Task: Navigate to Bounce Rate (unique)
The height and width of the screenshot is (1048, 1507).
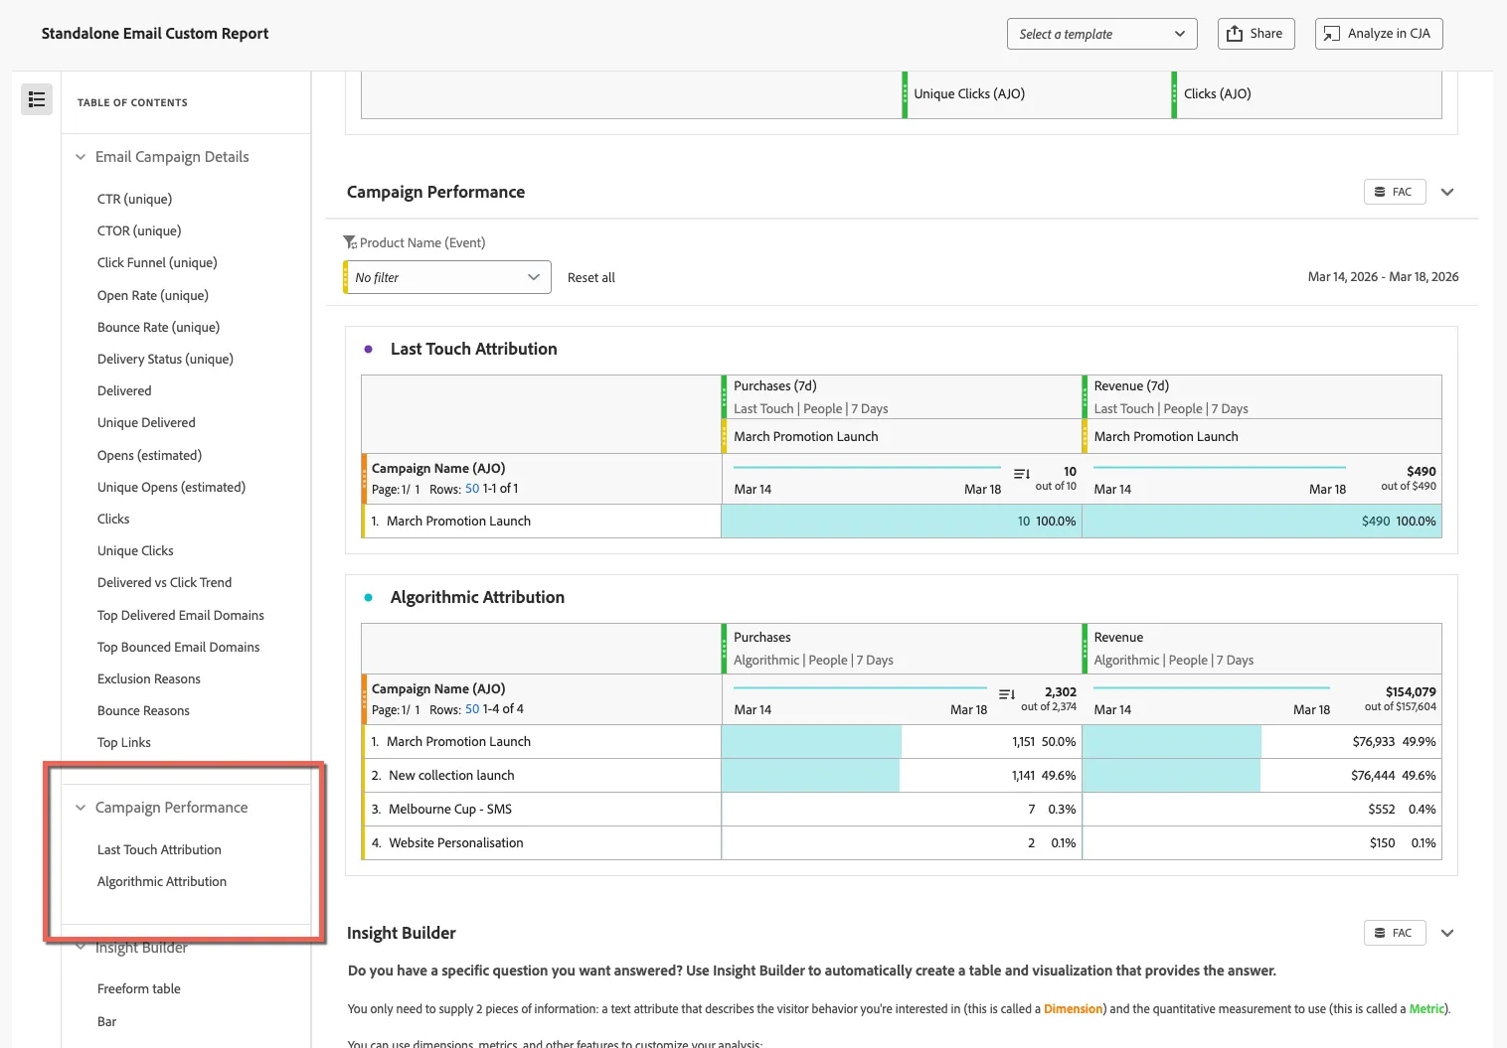Action: tap(158, 327)
